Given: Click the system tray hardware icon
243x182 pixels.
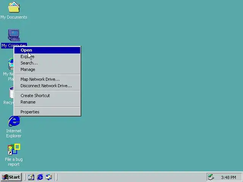Looking at the screenshot, I should point(211,177).
